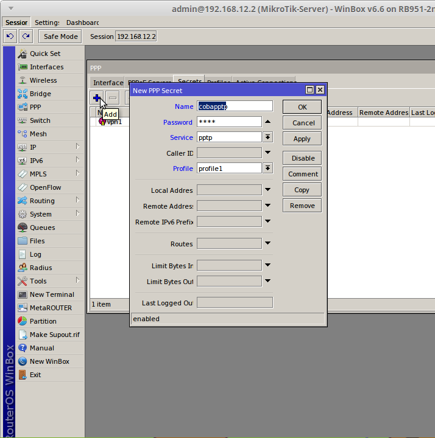This screenshot has height=438, width=435.
Task: Expand the Routing submenu
Action: (78, 200)
